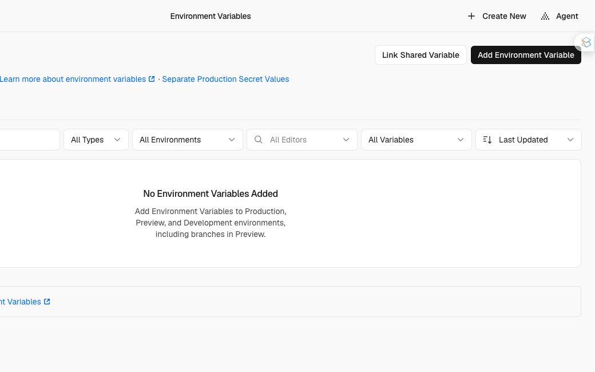
Task: Open the cut-off 'Variables' link in bottom panel
Action: coord(25,302)
